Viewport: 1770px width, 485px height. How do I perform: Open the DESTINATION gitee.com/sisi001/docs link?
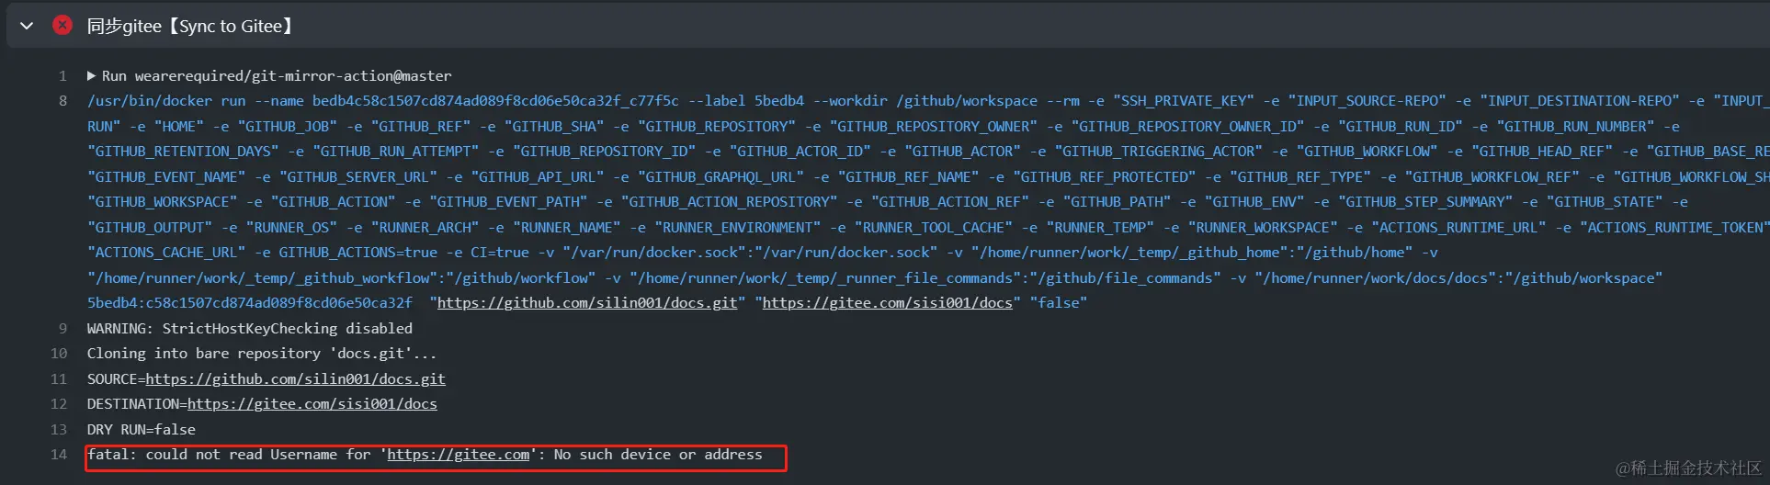312,404
